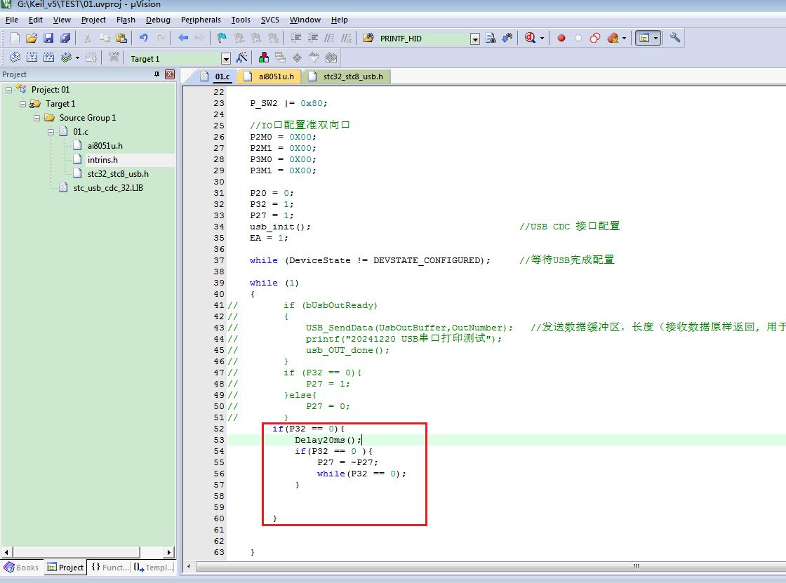Click the Manage Project Items icon
The image size is (786, 583).
[264, 58]
